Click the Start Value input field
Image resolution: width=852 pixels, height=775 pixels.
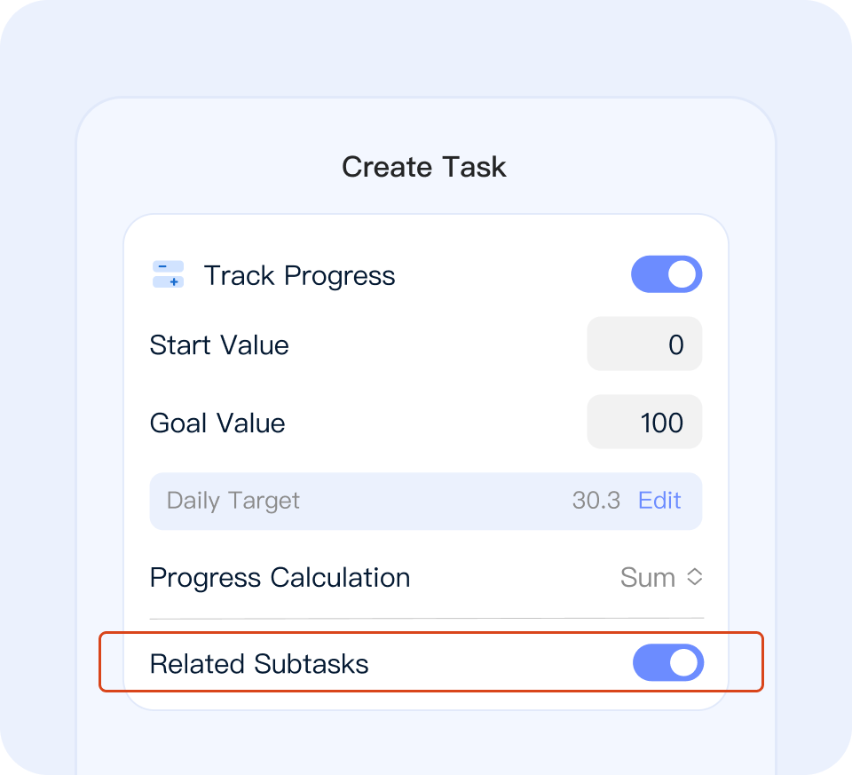coord(644,344)
